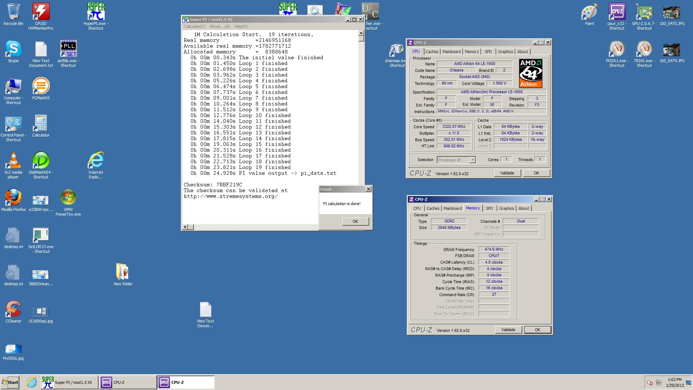Image resolution: width=693 pixels, height=390 pixels.
Task: Switch to Super PI taskbar button
Action: point(69,382)
